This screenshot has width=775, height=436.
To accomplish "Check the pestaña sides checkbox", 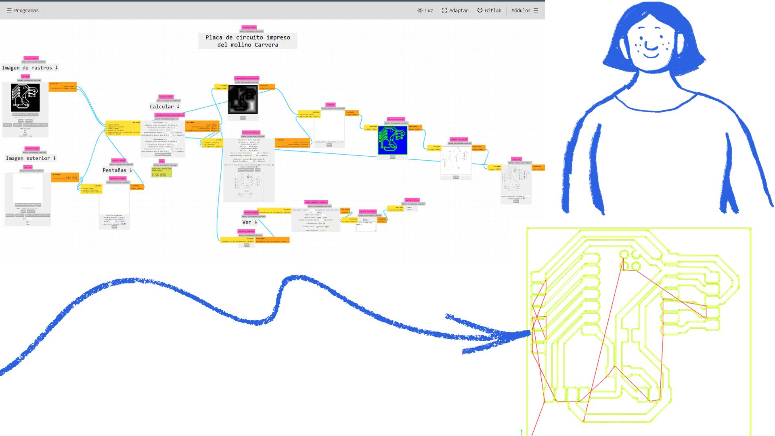I will (122, 224).
